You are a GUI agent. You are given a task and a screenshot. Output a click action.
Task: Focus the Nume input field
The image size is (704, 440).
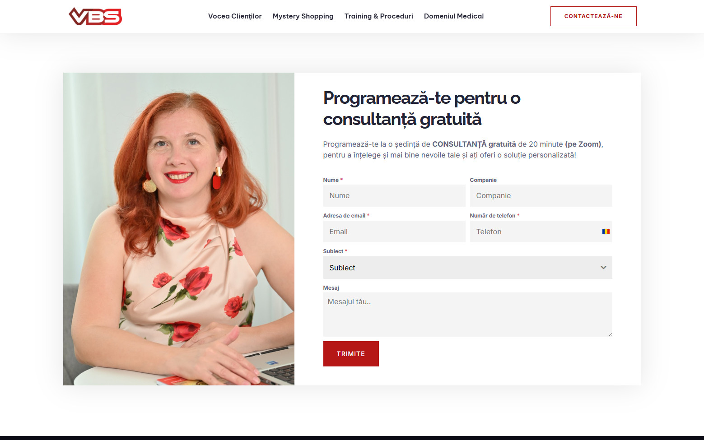point(394,196)
